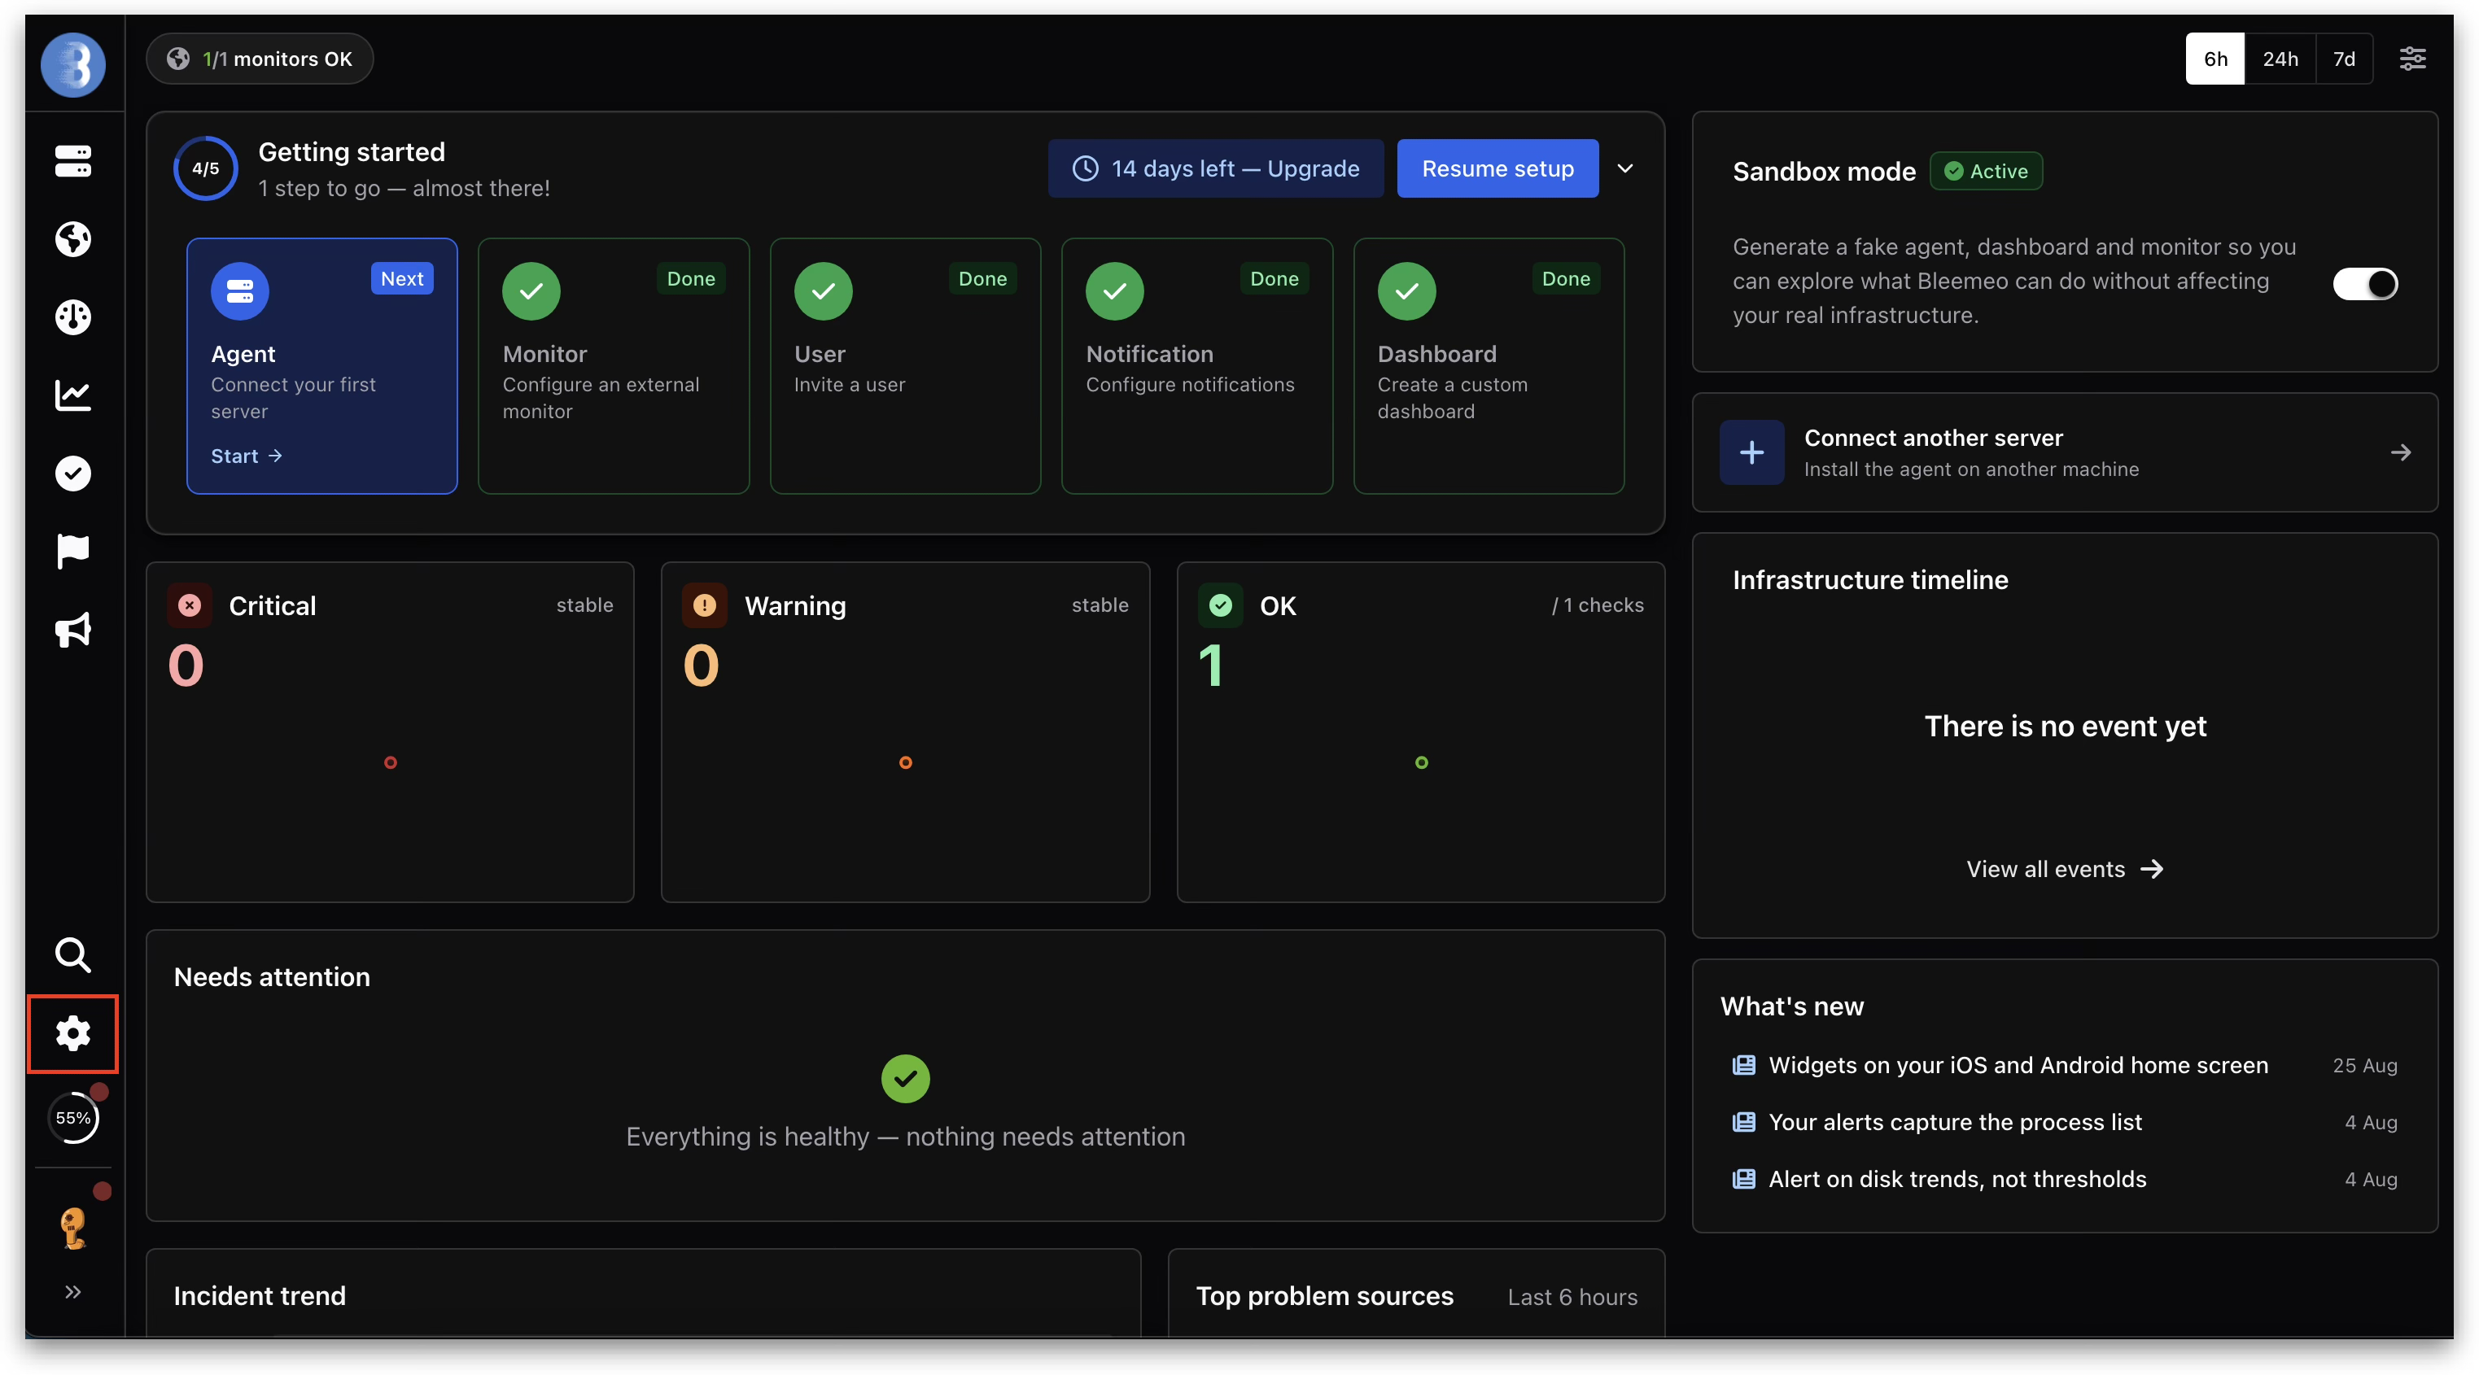The height and width of the screenshot is (1375, 2479).
Task: Open the dashboard filter sliders icon
Action: [x=2411, y=59]
